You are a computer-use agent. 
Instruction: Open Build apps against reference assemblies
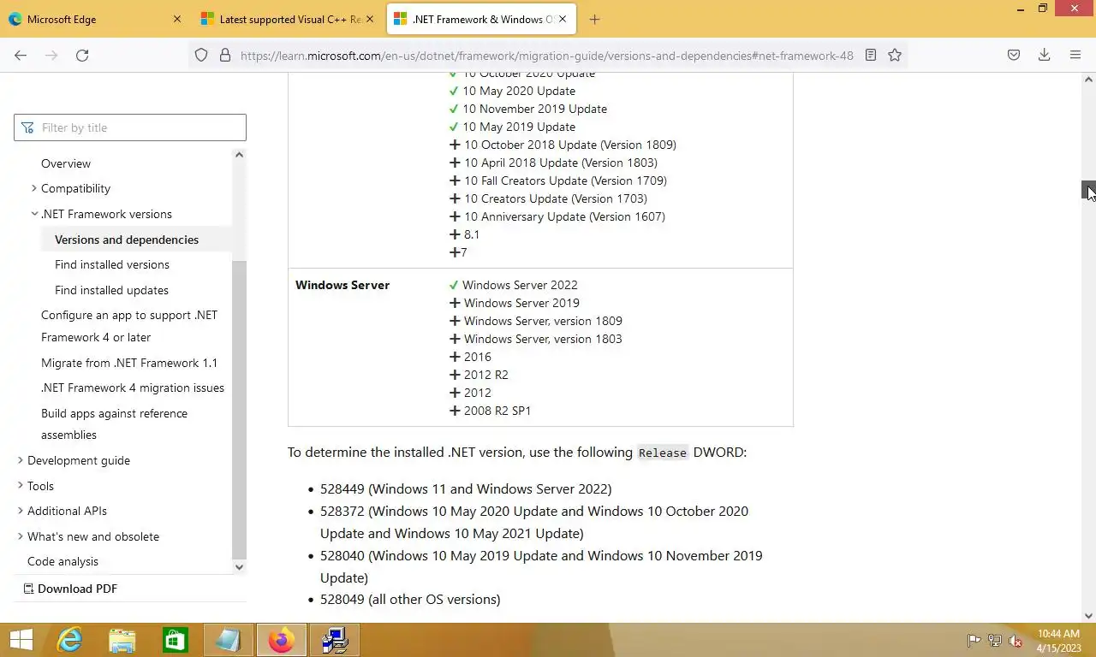[x=114, y=423]
